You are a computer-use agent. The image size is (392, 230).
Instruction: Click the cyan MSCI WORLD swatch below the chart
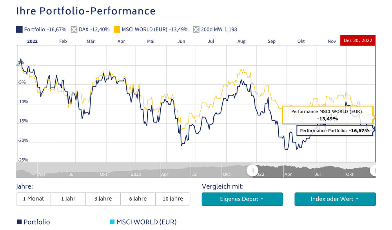tap(112, 222)
